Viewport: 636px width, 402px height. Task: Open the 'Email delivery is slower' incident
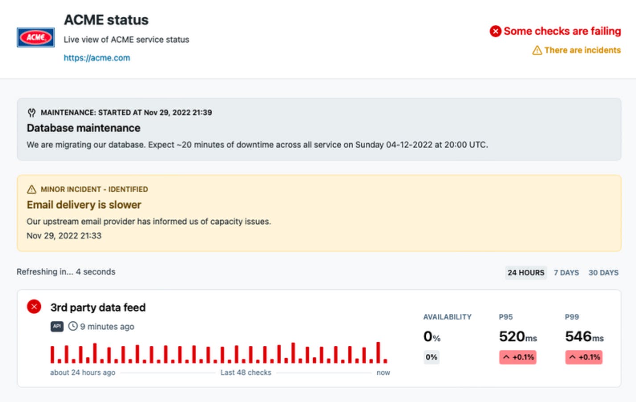click(84, 205)
